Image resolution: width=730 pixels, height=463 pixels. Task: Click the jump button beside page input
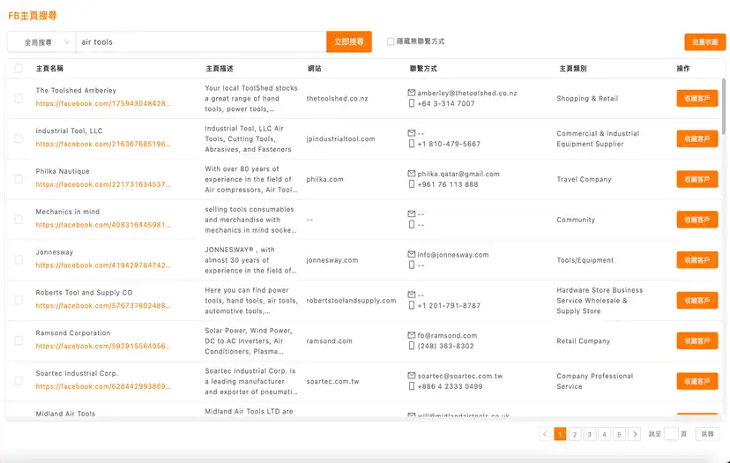point(708,434)
